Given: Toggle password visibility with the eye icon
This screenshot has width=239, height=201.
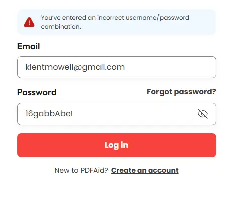Looking at the screenshot, I should coord(203,114).
